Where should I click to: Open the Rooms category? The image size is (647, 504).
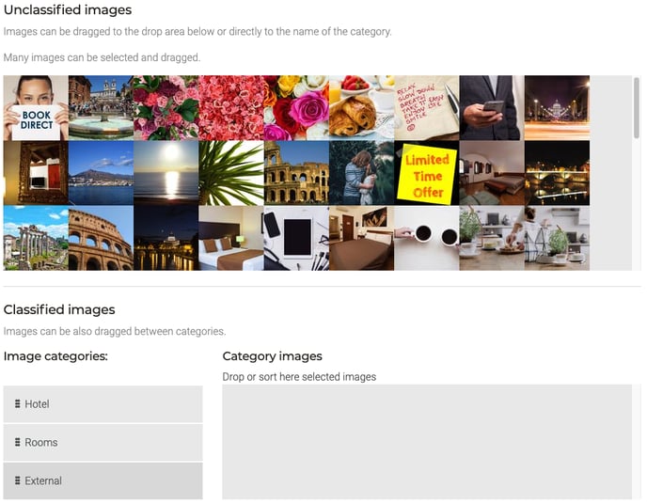(103, 443)
